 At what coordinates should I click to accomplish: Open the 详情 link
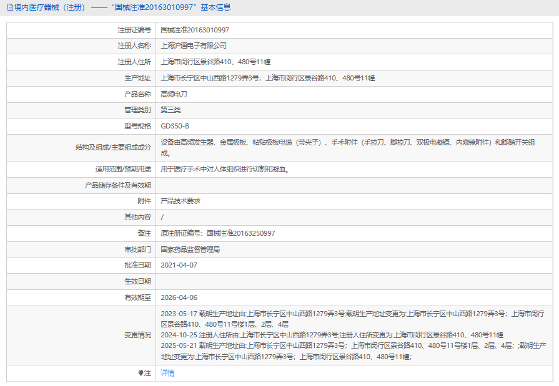coord(167,373)
